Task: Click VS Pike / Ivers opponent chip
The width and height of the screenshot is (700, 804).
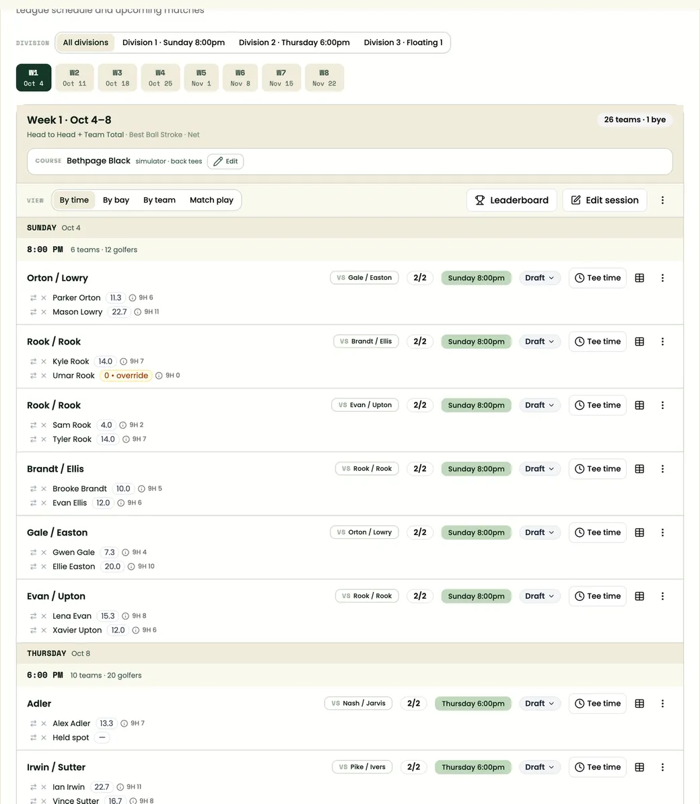Action: tap(362, 767)
